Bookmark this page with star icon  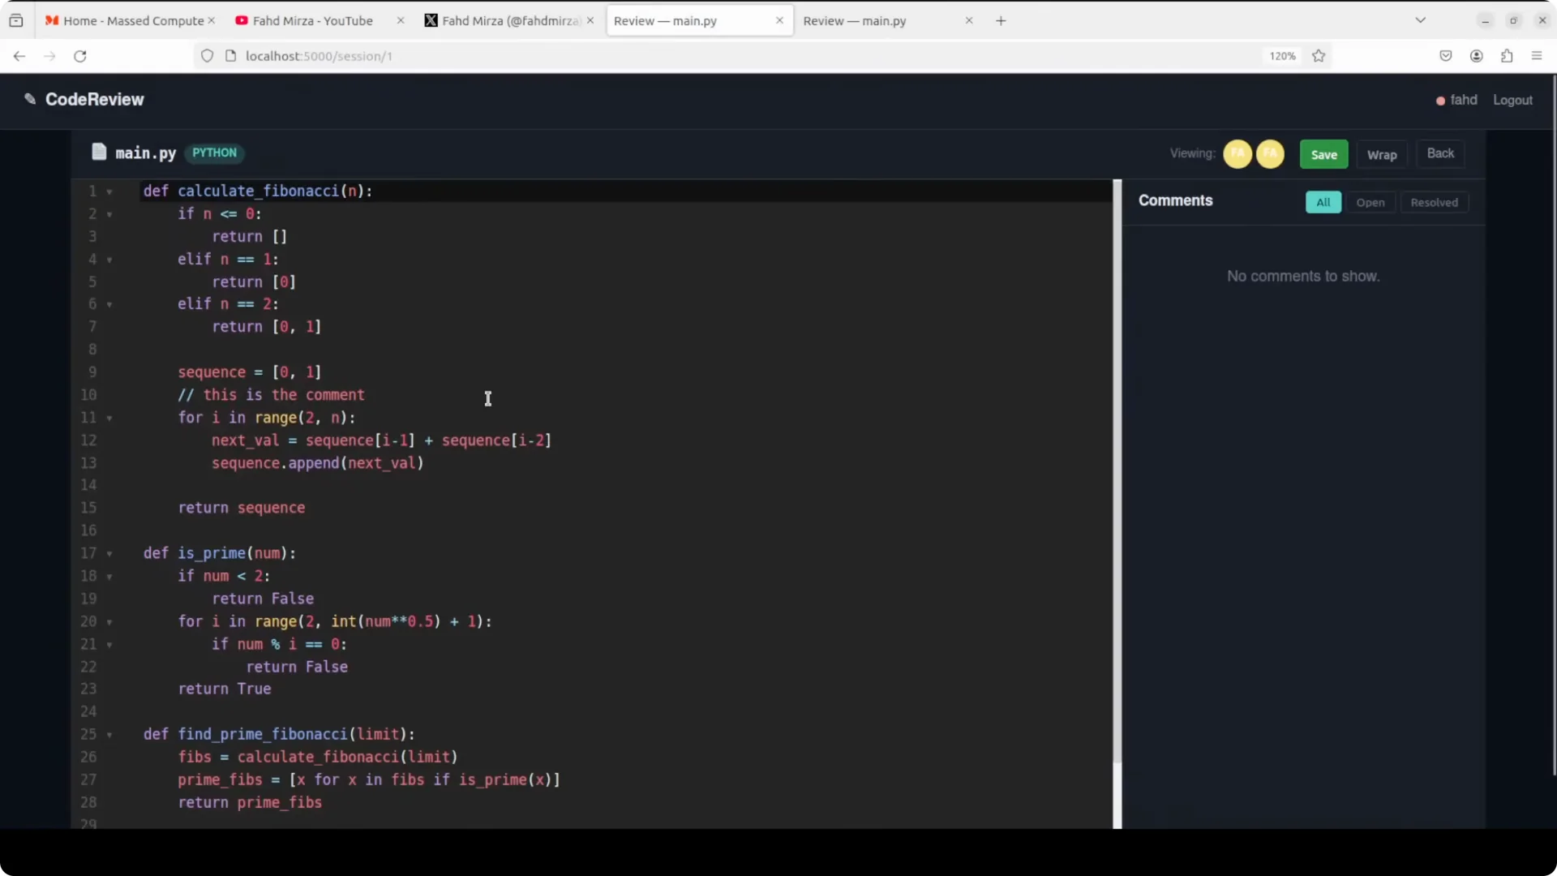(1319, 56)
